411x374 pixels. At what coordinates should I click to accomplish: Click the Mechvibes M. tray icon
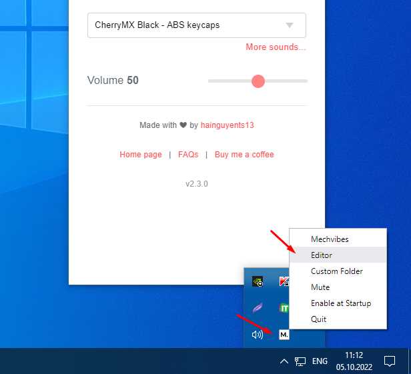[x=284, y=335]
